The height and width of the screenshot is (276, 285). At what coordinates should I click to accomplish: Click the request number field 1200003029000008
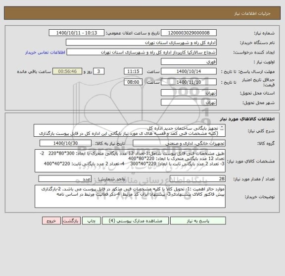pos(189,33)
